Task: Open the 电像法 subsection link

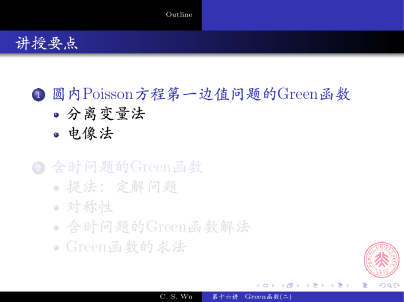Action: coord(91,134)
